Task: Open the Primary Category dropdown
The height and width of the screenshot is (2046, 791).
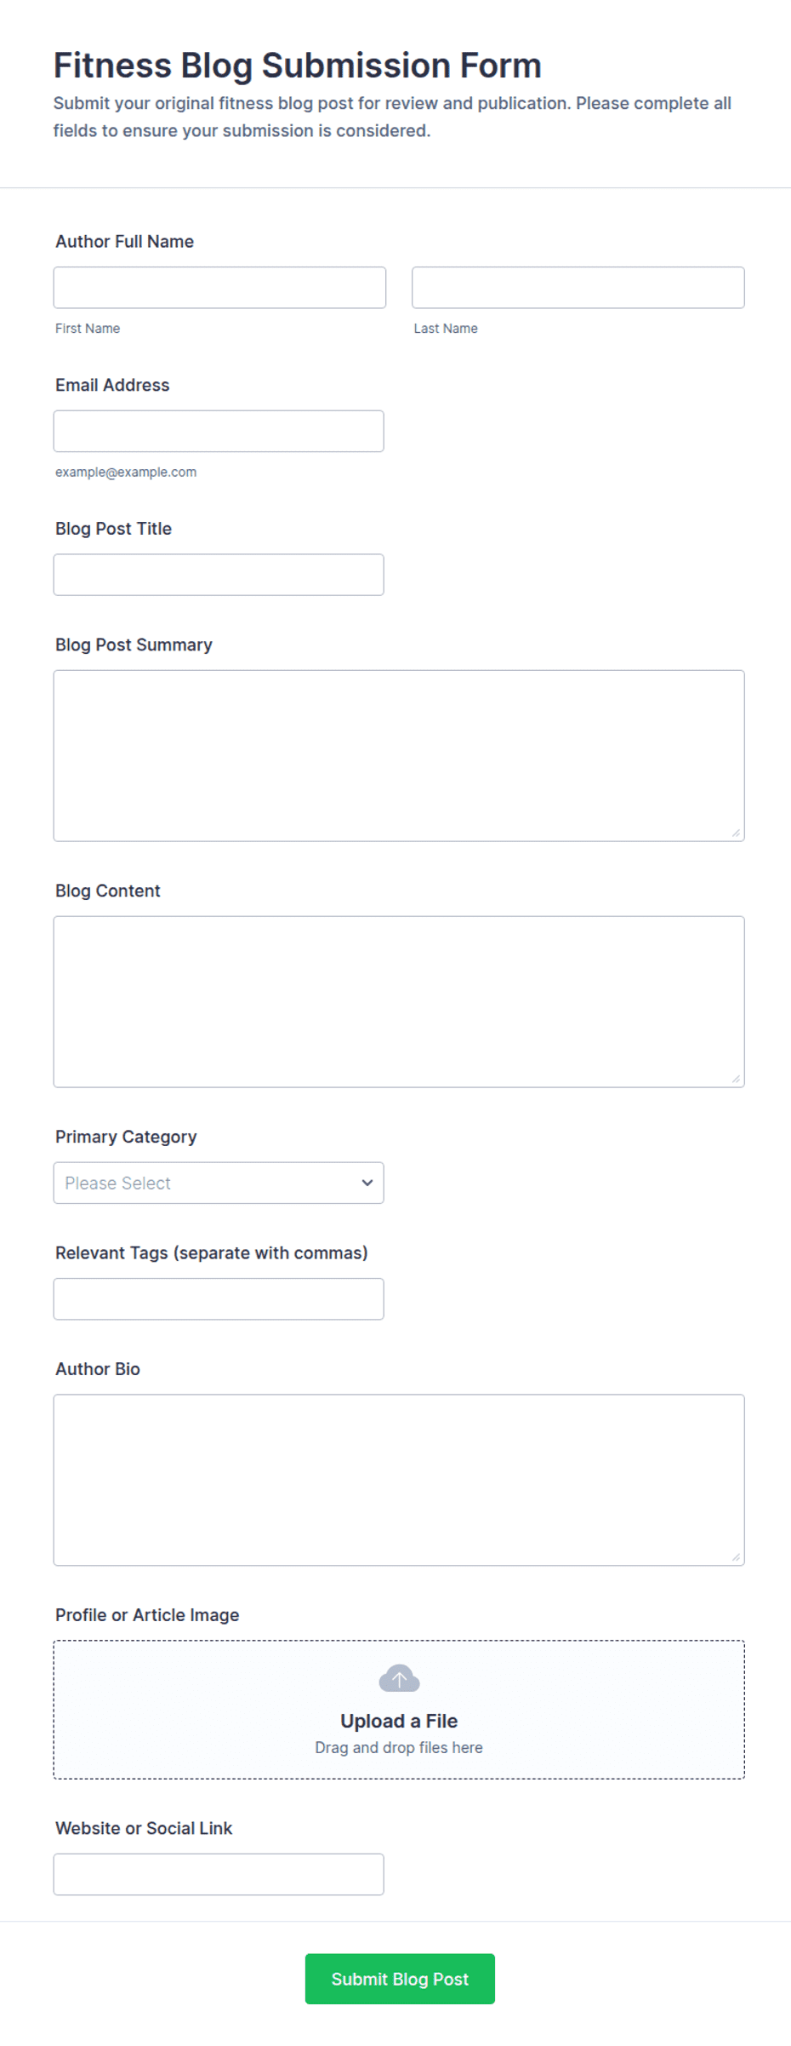Action: [x=219, y=1183]
